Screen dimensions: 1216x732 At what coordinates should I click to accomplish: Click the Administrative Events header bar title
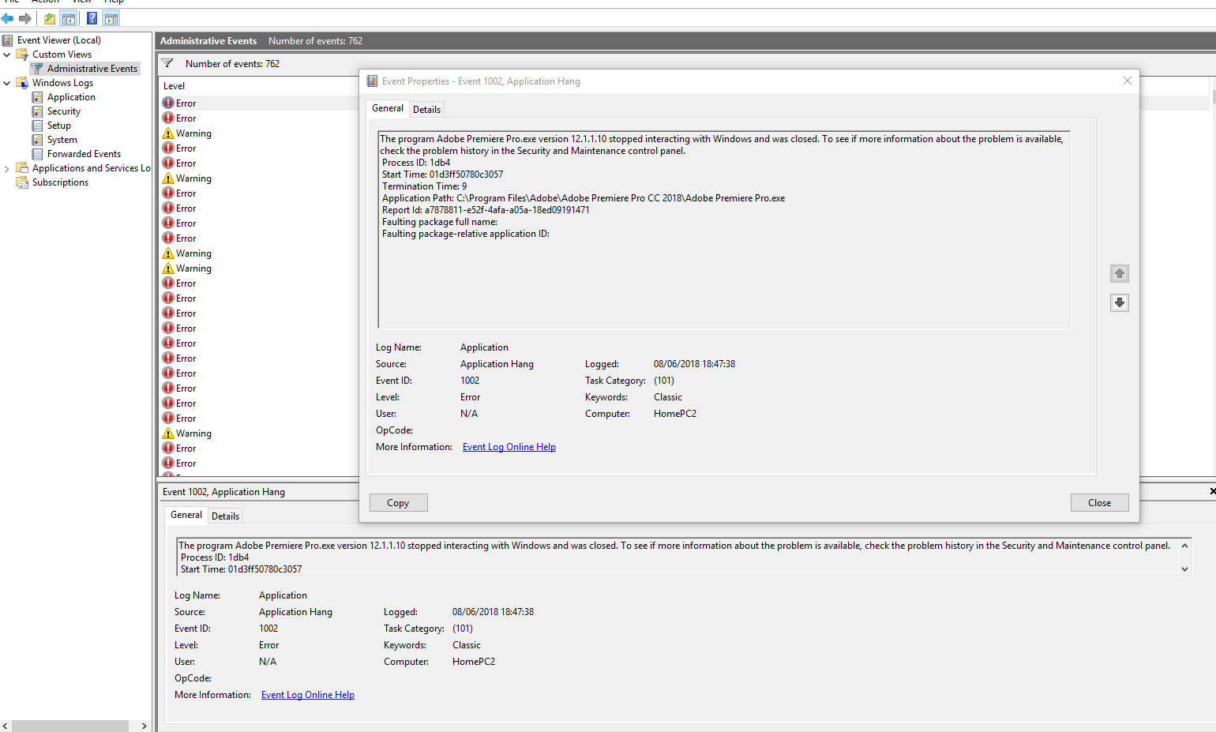point(208,41)
